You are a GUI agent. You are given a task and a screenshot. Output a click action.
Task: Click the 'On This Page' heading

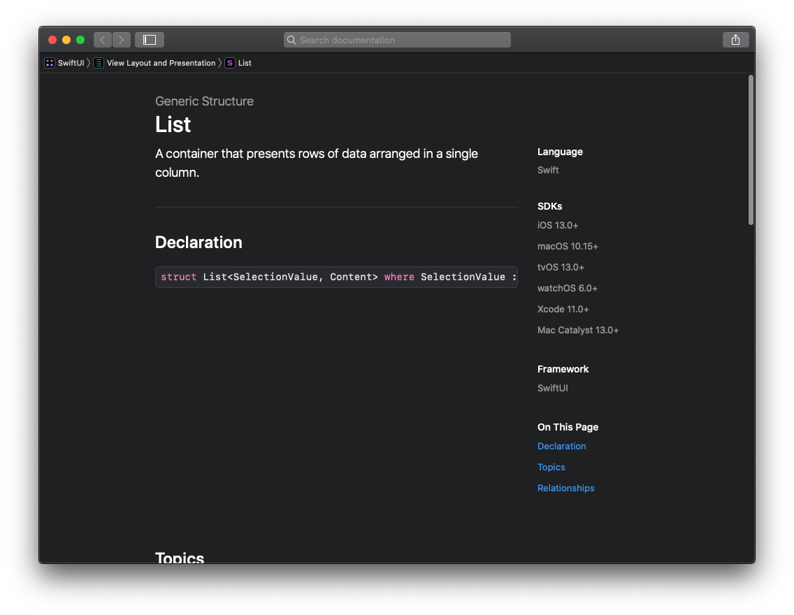point(568,427)
